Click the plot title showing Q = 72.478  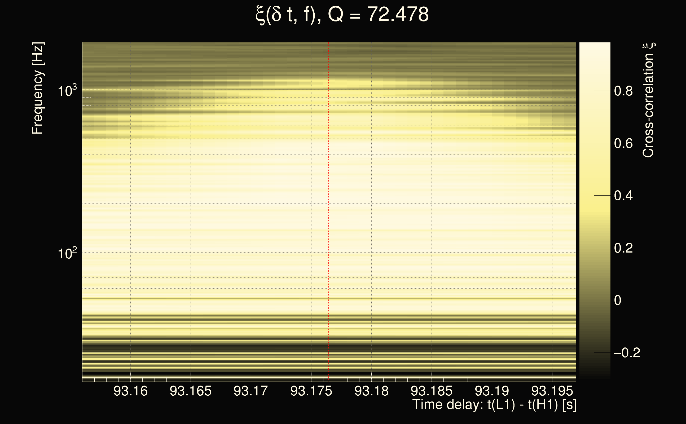(342, 15)
